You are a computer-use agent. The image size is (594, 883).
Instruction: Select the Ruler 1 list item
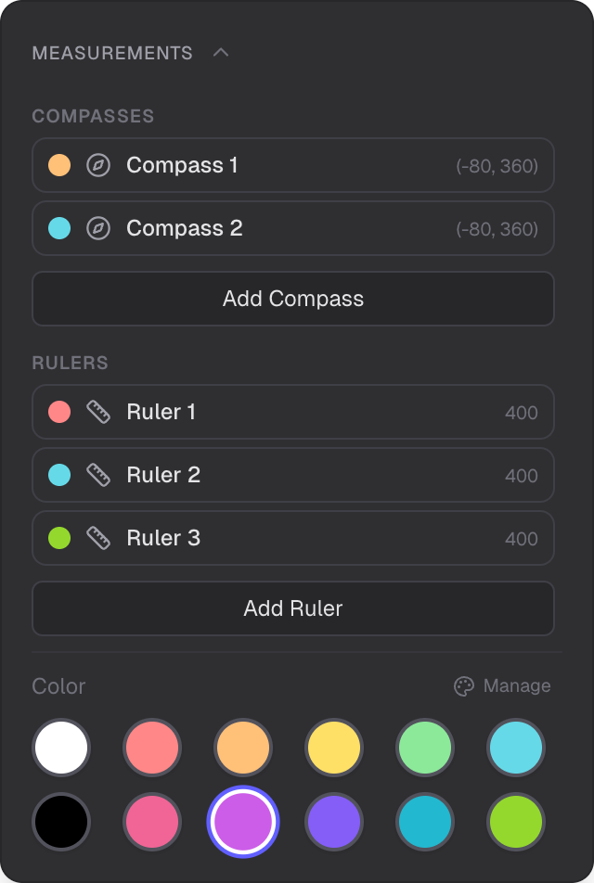[293, 412]
